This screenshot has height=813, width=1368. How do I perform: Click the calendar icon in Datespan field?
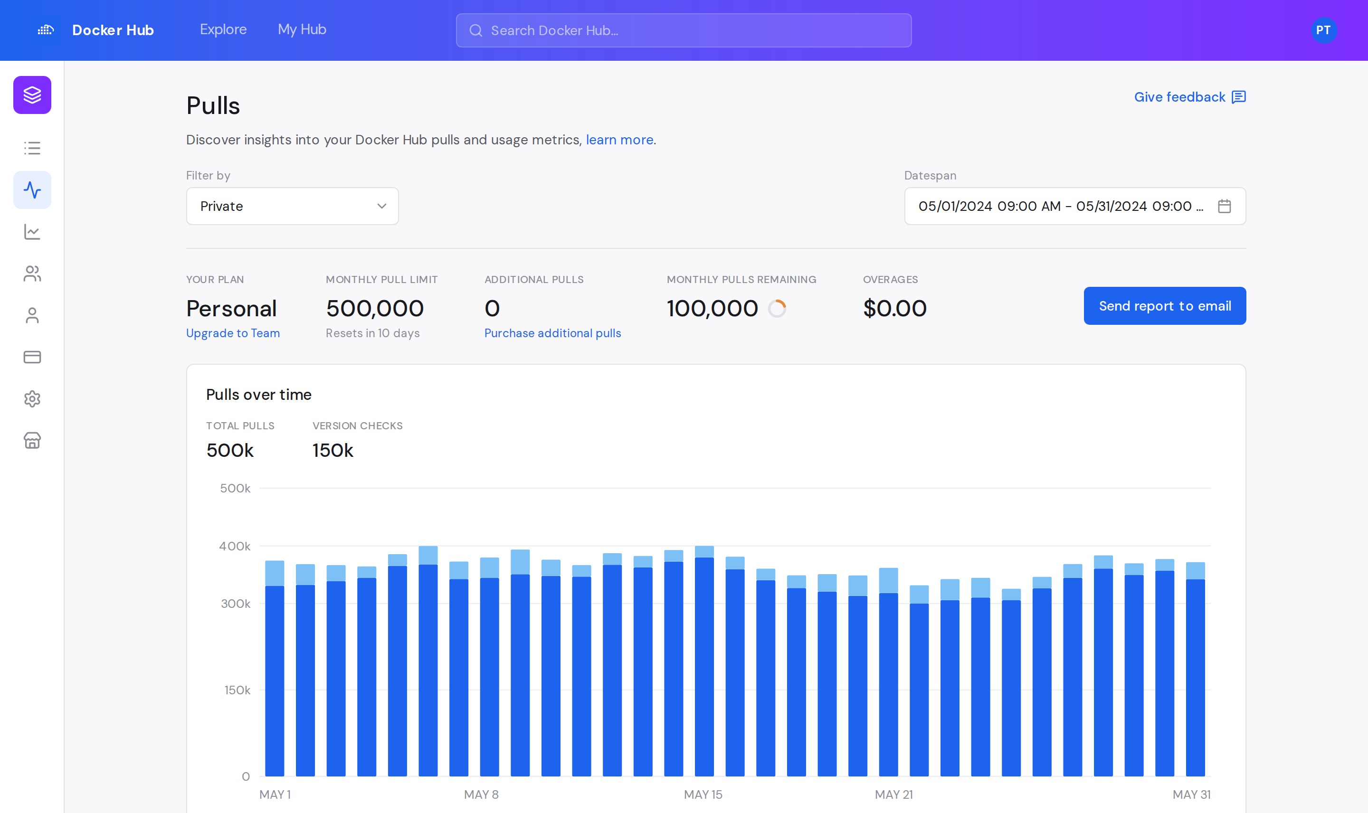pos(1225,206)
